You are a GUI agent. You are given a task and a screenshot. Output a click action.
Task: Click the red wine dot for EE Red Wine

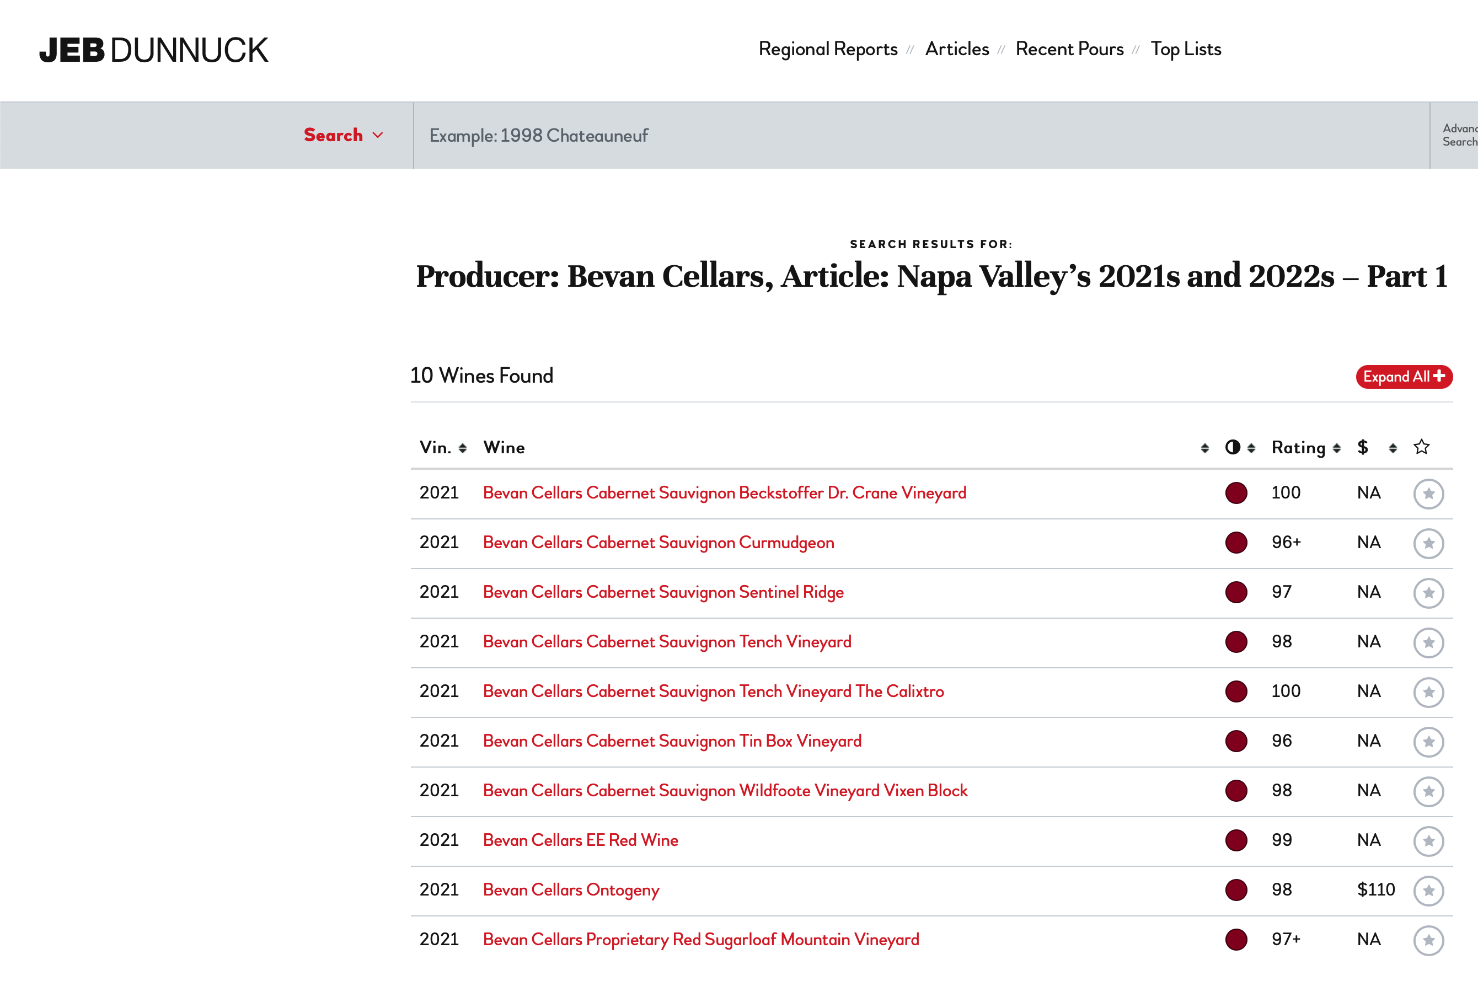click(1236, 840)
